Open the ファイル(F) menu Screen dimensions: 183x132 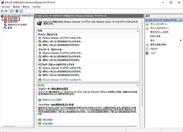(x=6, y=7)
